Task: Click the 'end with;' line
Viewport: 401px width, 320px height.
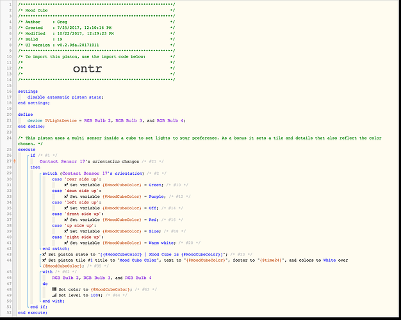Action: pos(53,301)
